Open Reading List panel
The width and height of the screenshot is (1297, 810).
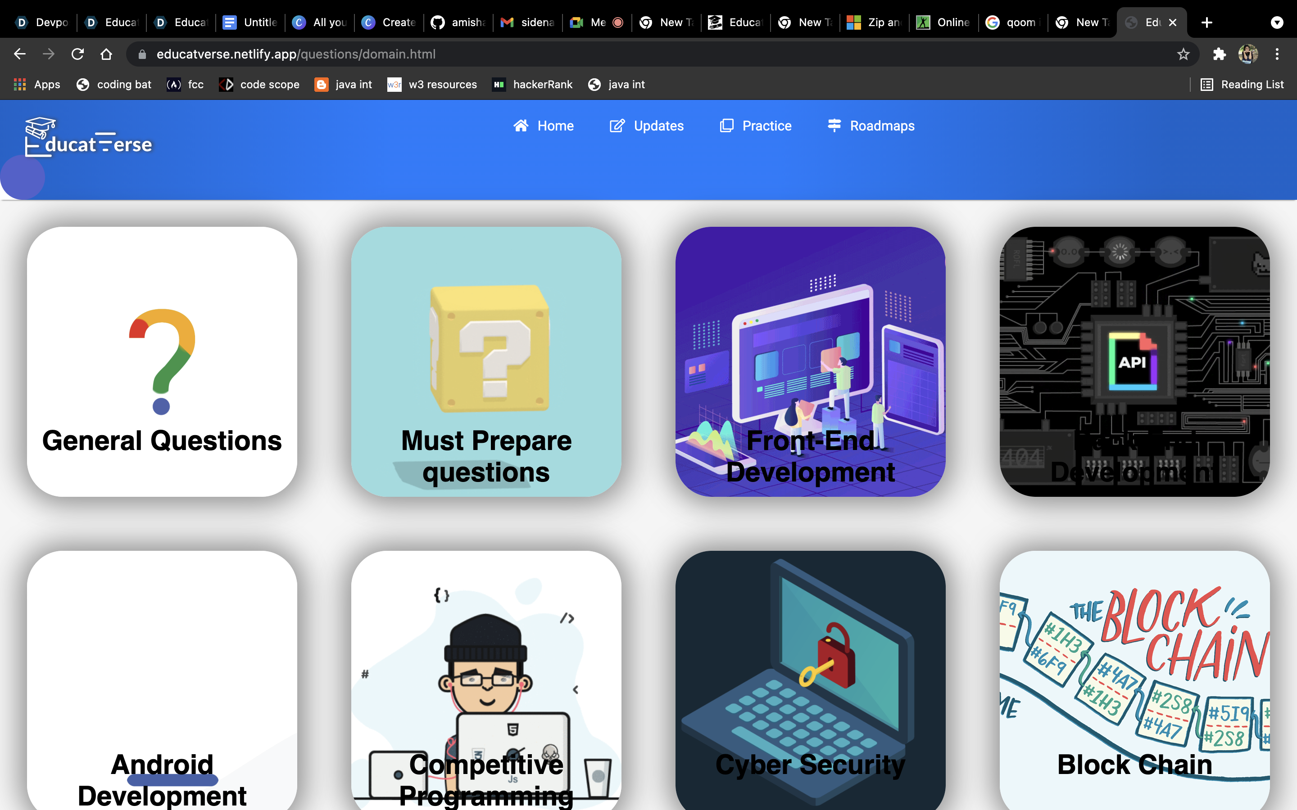click(1242, 85)
